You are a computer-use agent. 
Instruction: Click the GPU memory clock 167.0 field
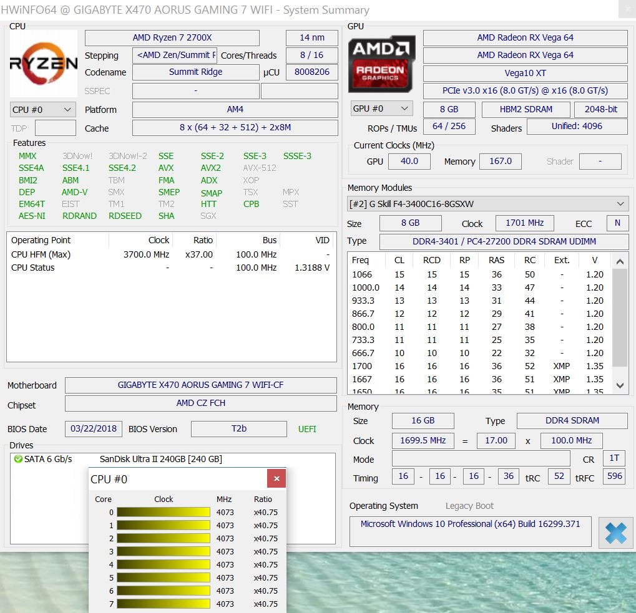point(501,162)
